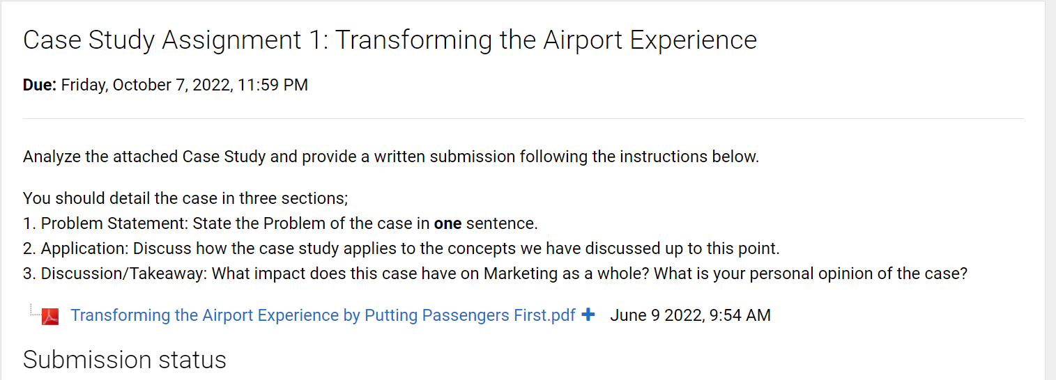The height and width of the screenshot is (380, 1056).
Task: Click the Application instruction line
Action: [x=401, y=248]
